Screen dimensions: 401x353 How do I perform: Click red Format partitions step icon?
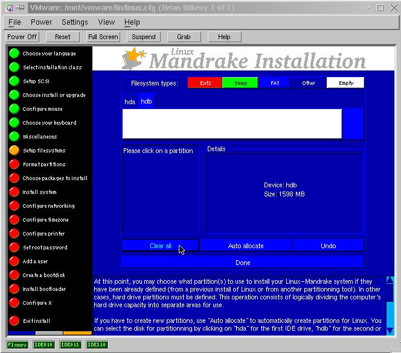(x=14, y=164)
